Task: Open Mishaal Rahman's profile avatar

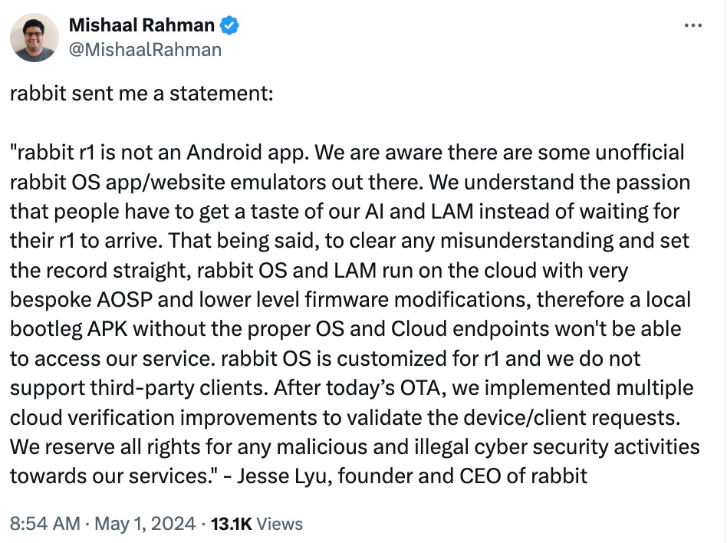Action: coord(35,37)
